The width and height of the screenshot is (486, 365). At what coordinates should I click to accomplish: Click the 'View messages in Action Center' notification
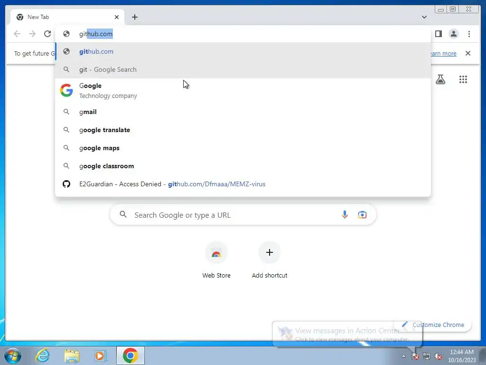click(x=347, y=334)
